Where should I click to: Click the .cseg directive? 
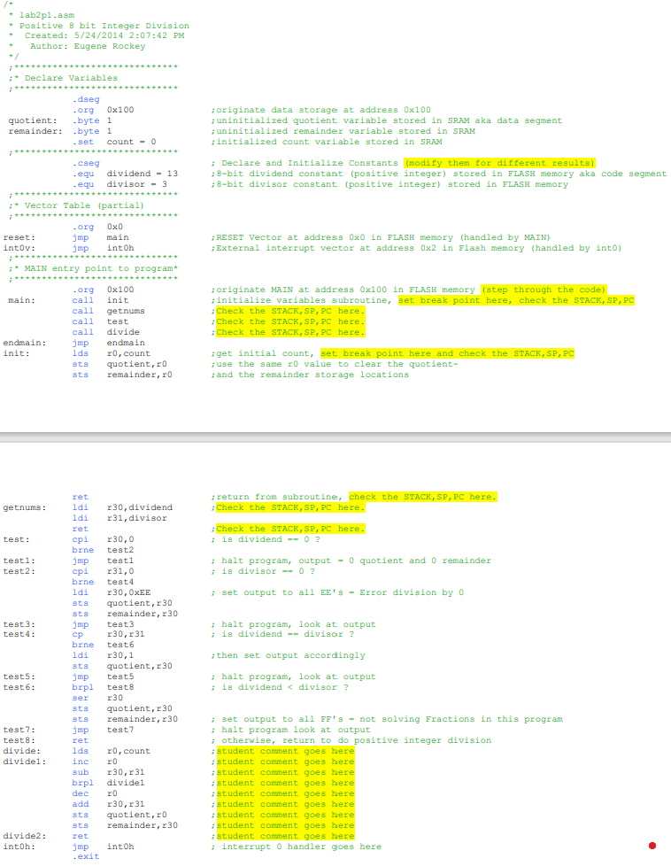(86, 163)
